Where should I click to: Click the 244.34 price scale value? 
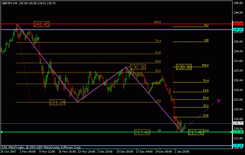pyautogui.click(x=238, y=13)
